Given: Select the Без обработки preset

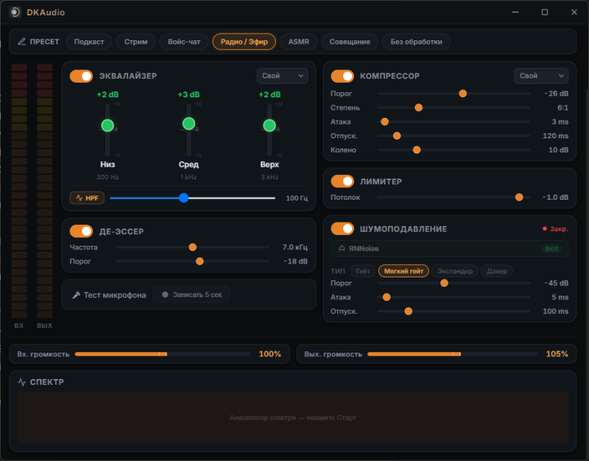Looking at the screenshot, I should click(x=416, y=42).
